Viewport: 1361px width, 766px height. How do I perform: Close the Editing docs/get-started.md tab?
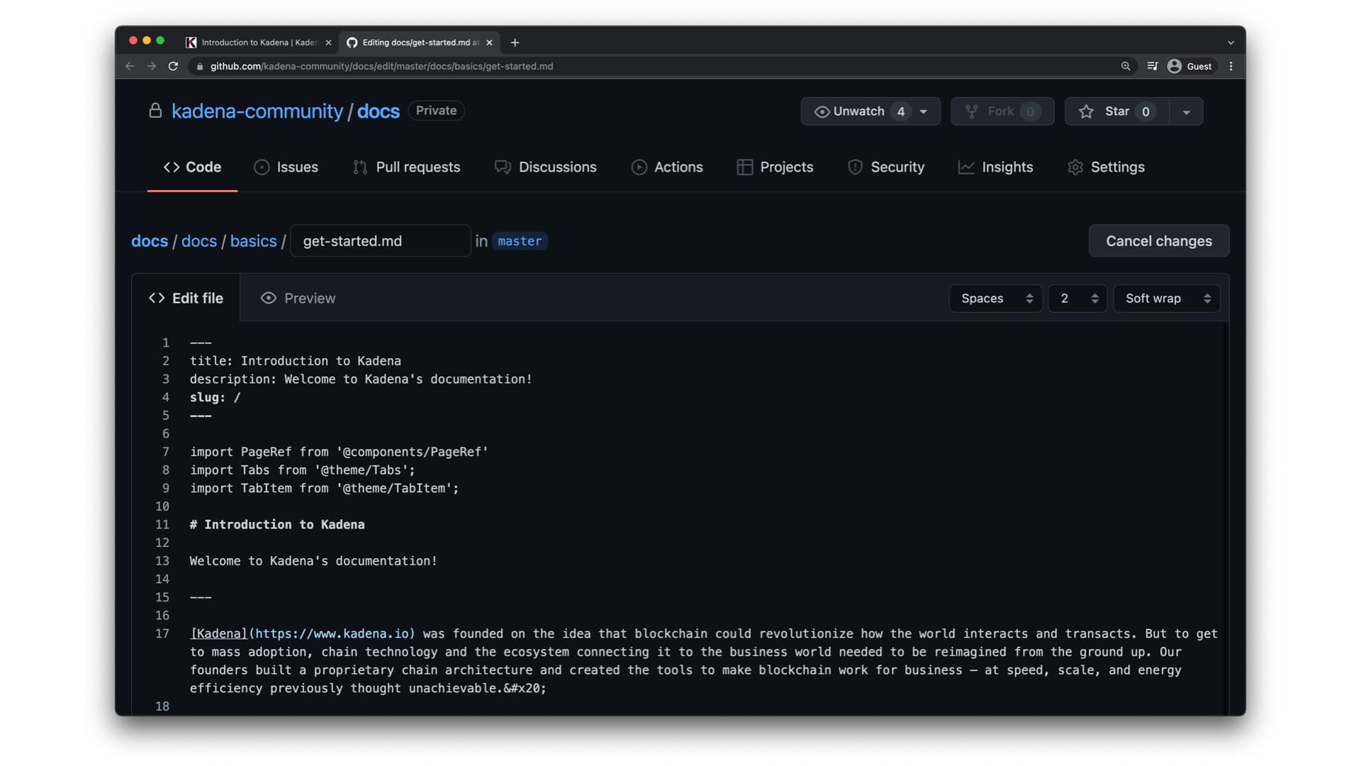click(x=489, y=43)
